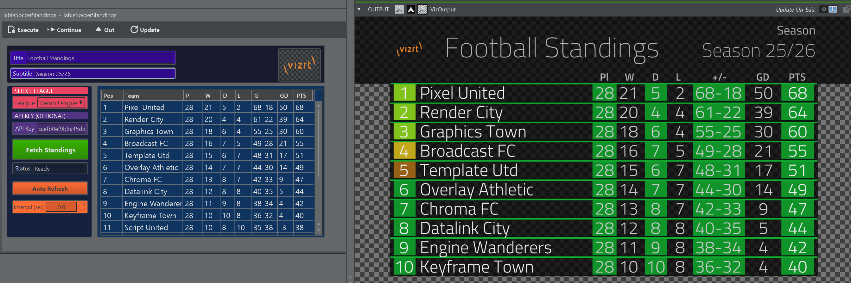
Task: Click the Out eject icon
Action: (98, 29)
